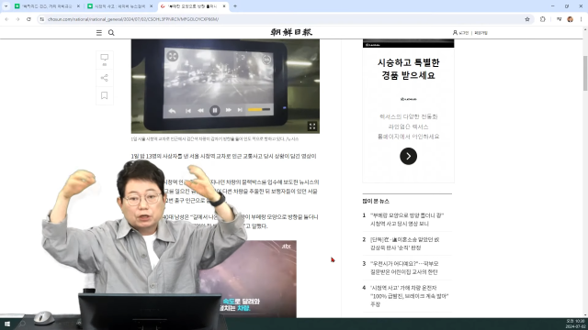Go back to the previous page
The width and height of the screenshot is (588, 330).
coord(6,19)
